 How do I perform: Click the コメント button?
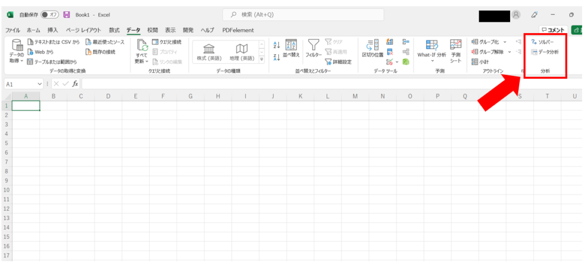coord(553,30)
